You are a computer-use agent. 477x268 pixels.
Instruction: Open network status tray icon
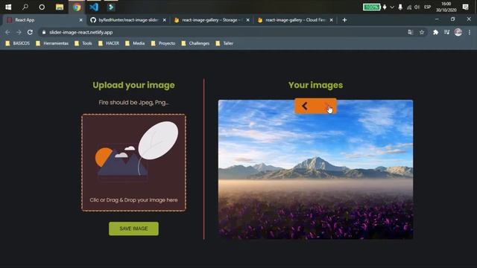point(409,7)
